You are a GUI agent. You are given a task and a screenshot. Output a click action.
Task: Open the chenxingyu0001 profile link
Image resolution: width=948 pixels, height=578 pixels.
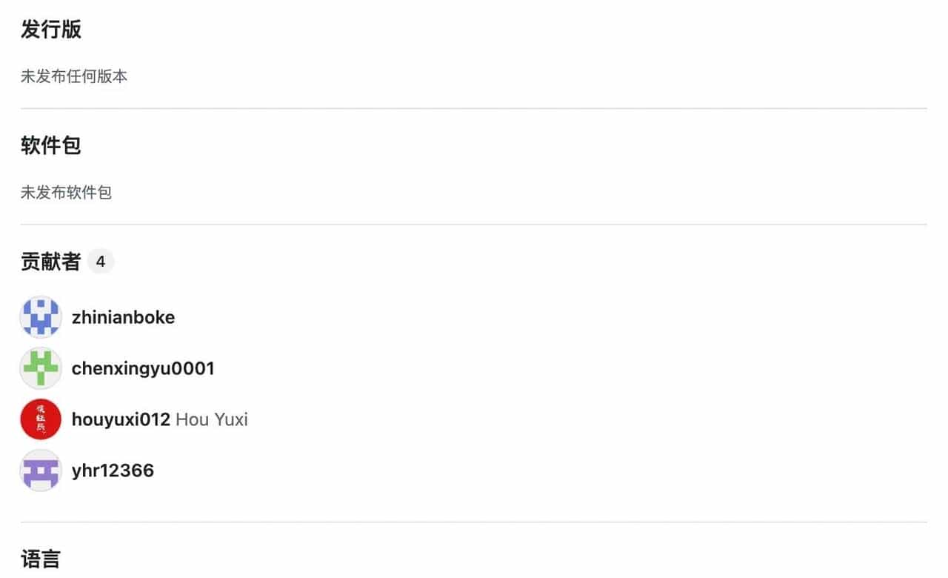[143, 368]
